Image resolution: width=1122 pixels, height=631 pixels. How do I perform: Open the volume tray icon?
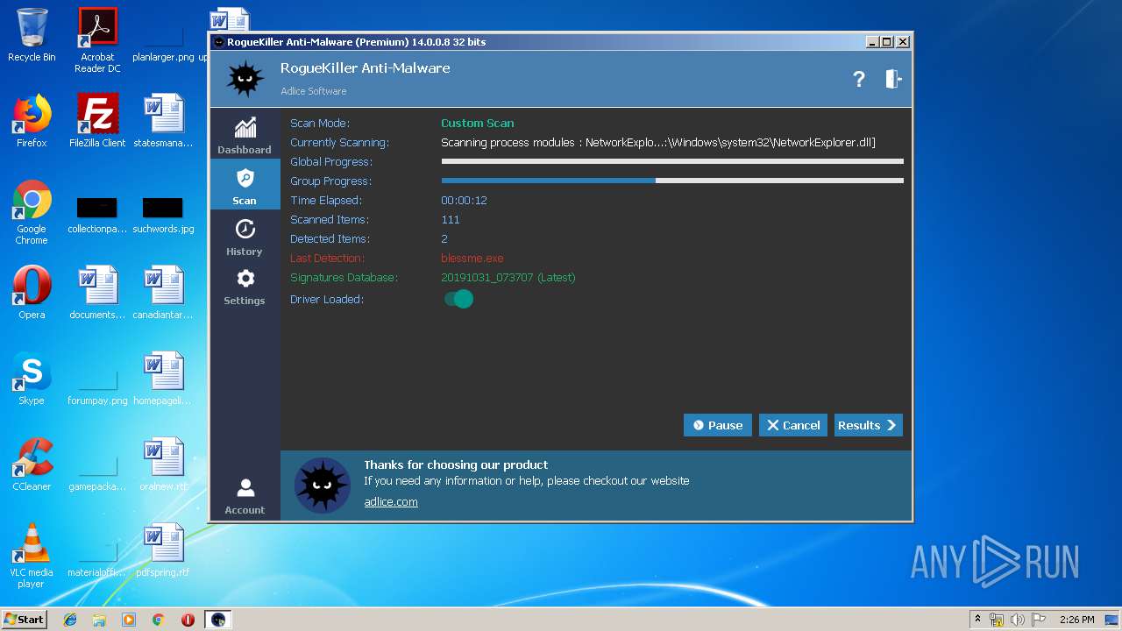tap(1018, 620)
